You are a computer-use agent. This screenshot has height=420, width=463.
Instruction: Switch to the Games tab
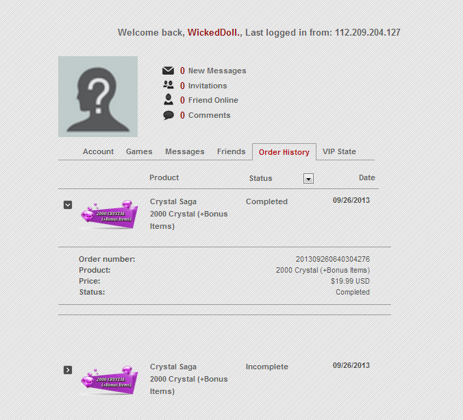point(139,151)
